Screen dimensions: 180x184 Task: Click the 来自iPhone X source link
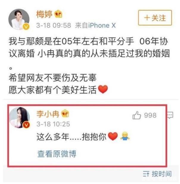tap(96, 25)
